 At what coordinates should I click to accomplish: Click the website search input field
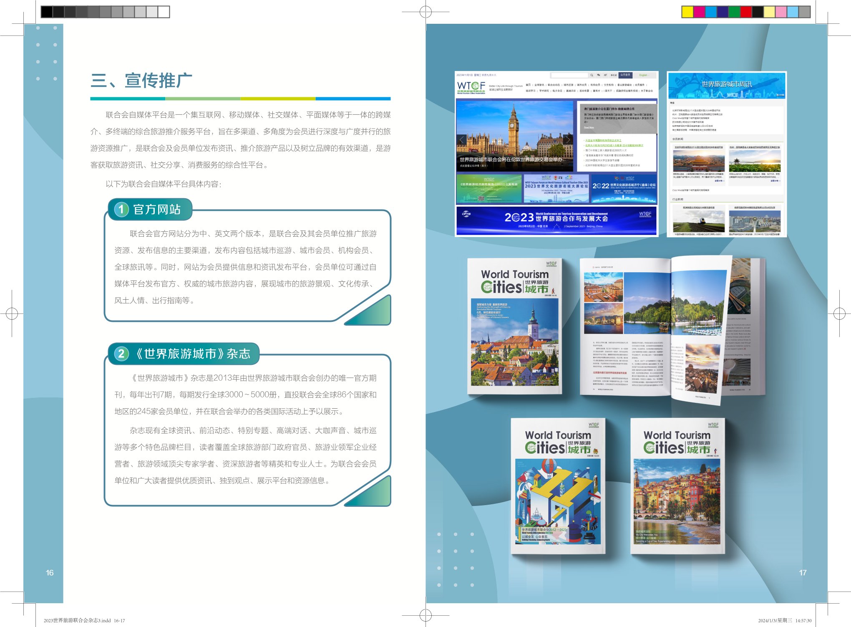tap(569, 75)
